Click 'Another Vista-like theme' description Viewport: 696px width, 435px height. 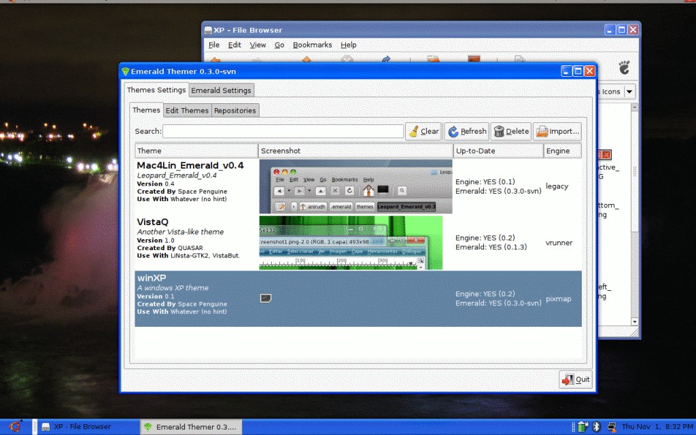pyautogui.click(x=180, y=232)
